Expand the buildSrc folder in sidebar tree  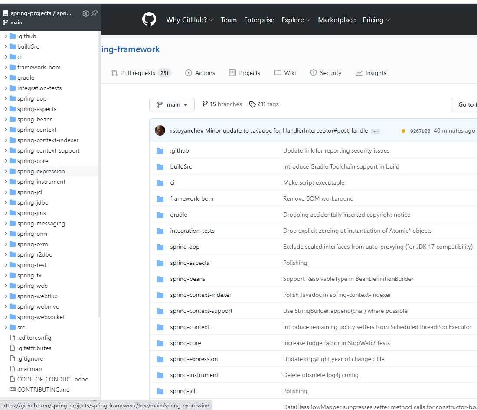6,46
